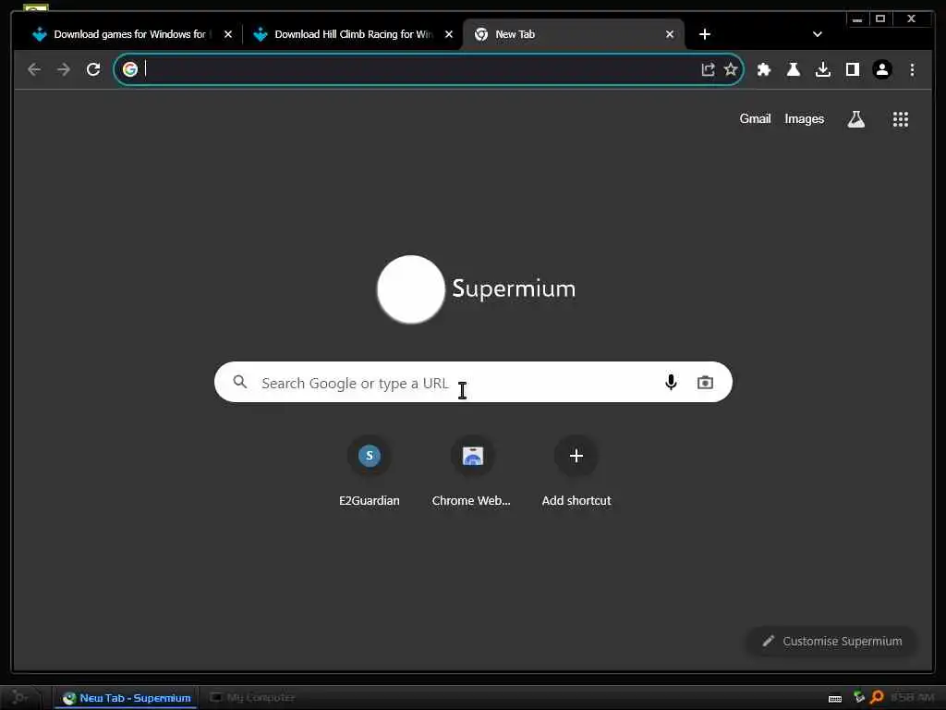
Task: Open the three-dot browser menu
Action: [x=912, y=69]
